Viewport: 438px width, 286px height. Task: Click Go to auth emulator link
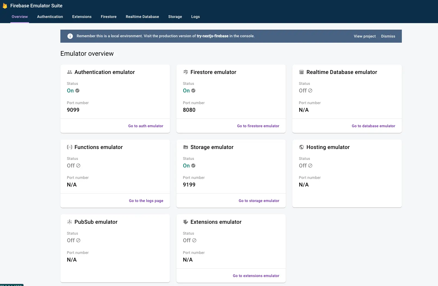(146, 126)
